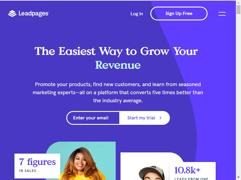
Task: Click the 10.8k+ leads stat card
Action: 193,171
